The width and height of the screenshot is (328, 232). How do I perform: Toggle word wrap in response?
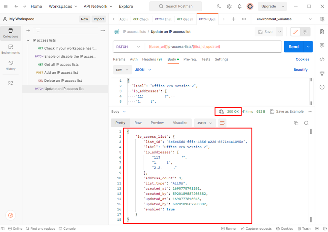click(222, 123)
